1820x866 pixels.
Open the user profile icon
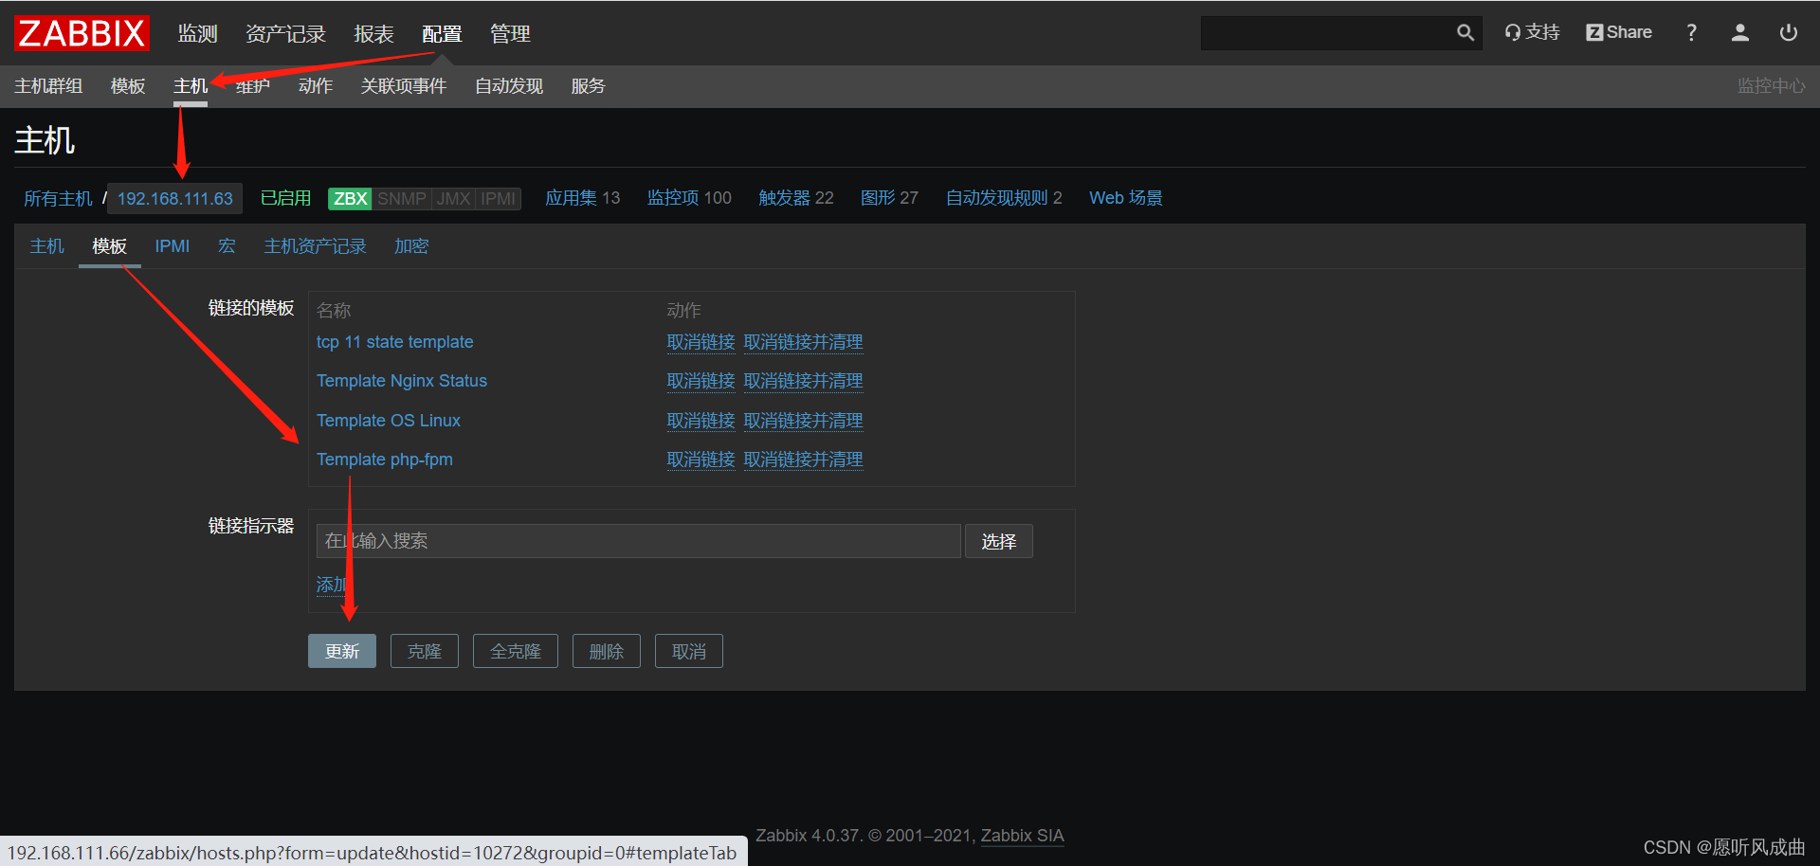[x=1740, y=33]
